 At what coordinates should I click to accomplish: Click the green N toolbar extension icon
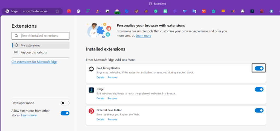coord(165,11)
